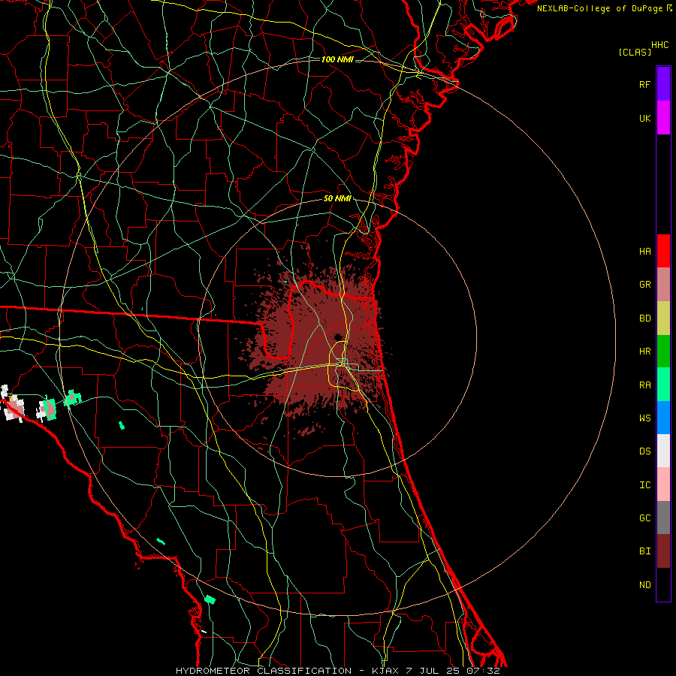Image resolution: width=676 pixels, height=676 pixels.
Task: Click the "KJAX" radar site identifier
Action: [x=386, y=671]
